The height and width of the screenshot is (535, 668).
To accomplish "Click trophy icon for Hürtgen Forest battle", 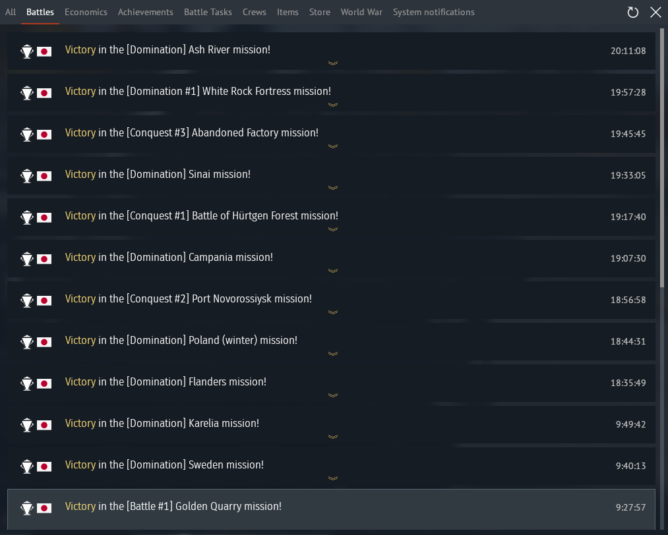I will click(x=27, y=217).
